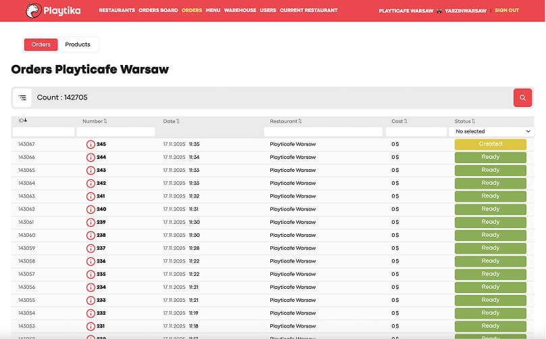Open info icon for order 231
546x339 pixels.
(91, 326)
